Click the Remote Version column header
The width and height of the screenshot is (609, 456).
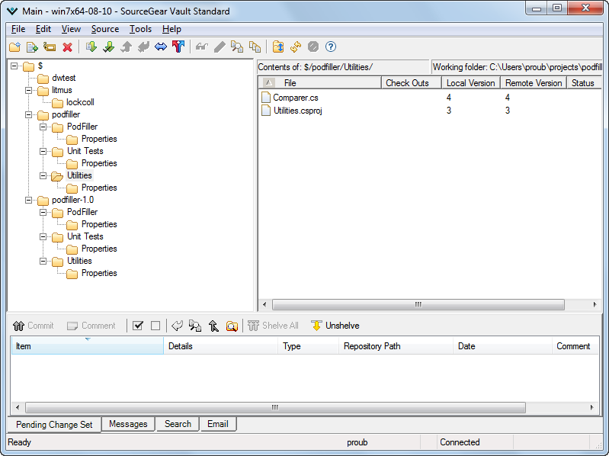coord(534,82)
